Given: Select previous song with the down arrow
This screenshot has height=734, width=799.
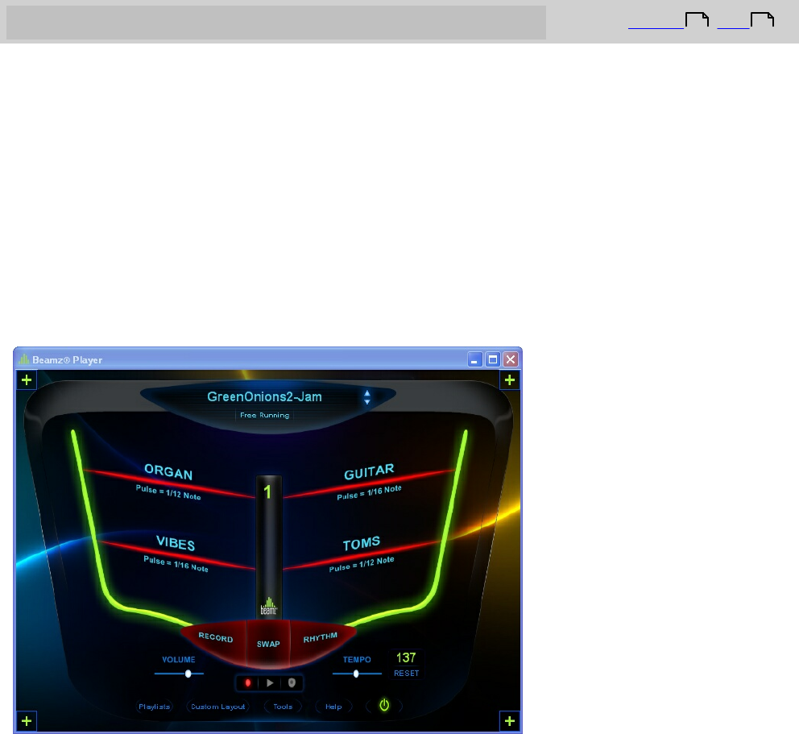Looking at the screenshot, I should coord(367,402).
